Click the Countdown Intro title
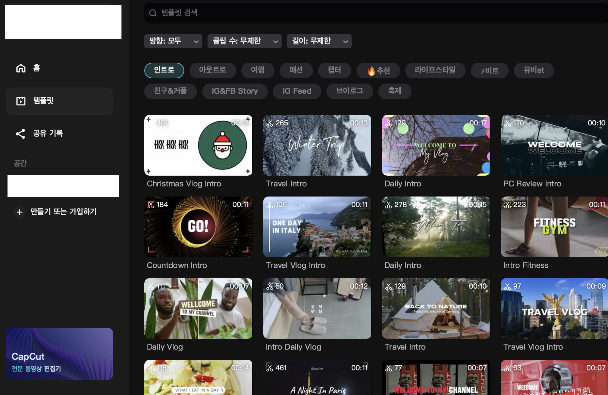This screenshot has height=395, width=608. pos(177,265)
